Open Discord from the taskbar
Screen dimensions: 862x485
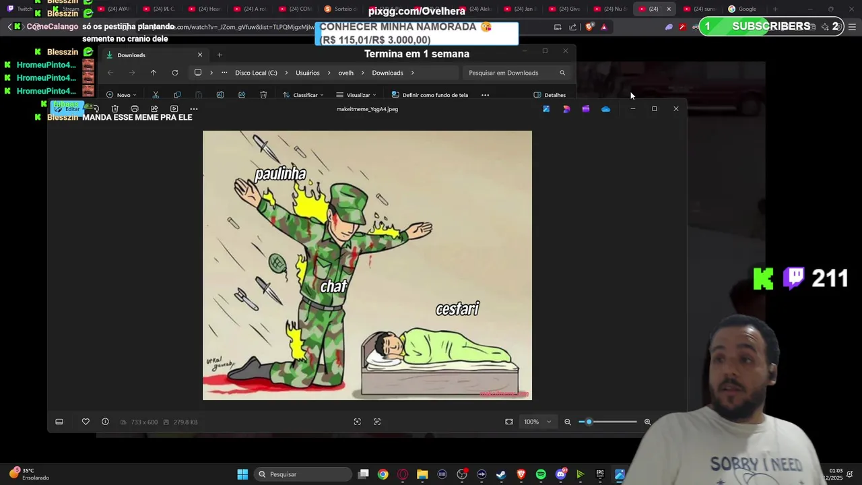coord(560,474)
